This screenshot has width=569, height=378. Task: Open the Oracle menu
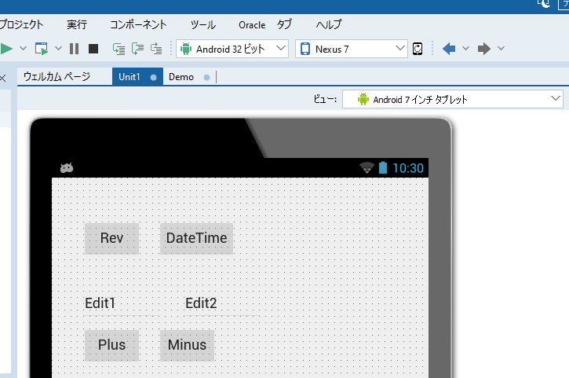click(x=252, y=24)
